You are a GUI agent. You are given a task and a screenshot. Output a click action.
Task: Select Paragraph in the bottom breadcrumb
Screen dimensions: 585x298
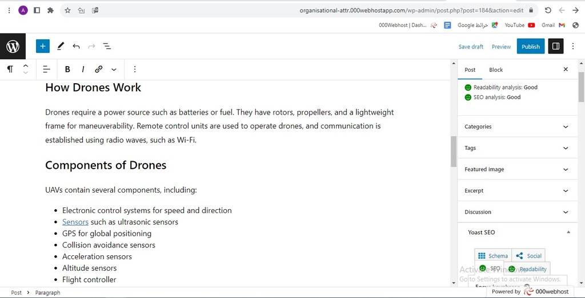pos(48,292)
